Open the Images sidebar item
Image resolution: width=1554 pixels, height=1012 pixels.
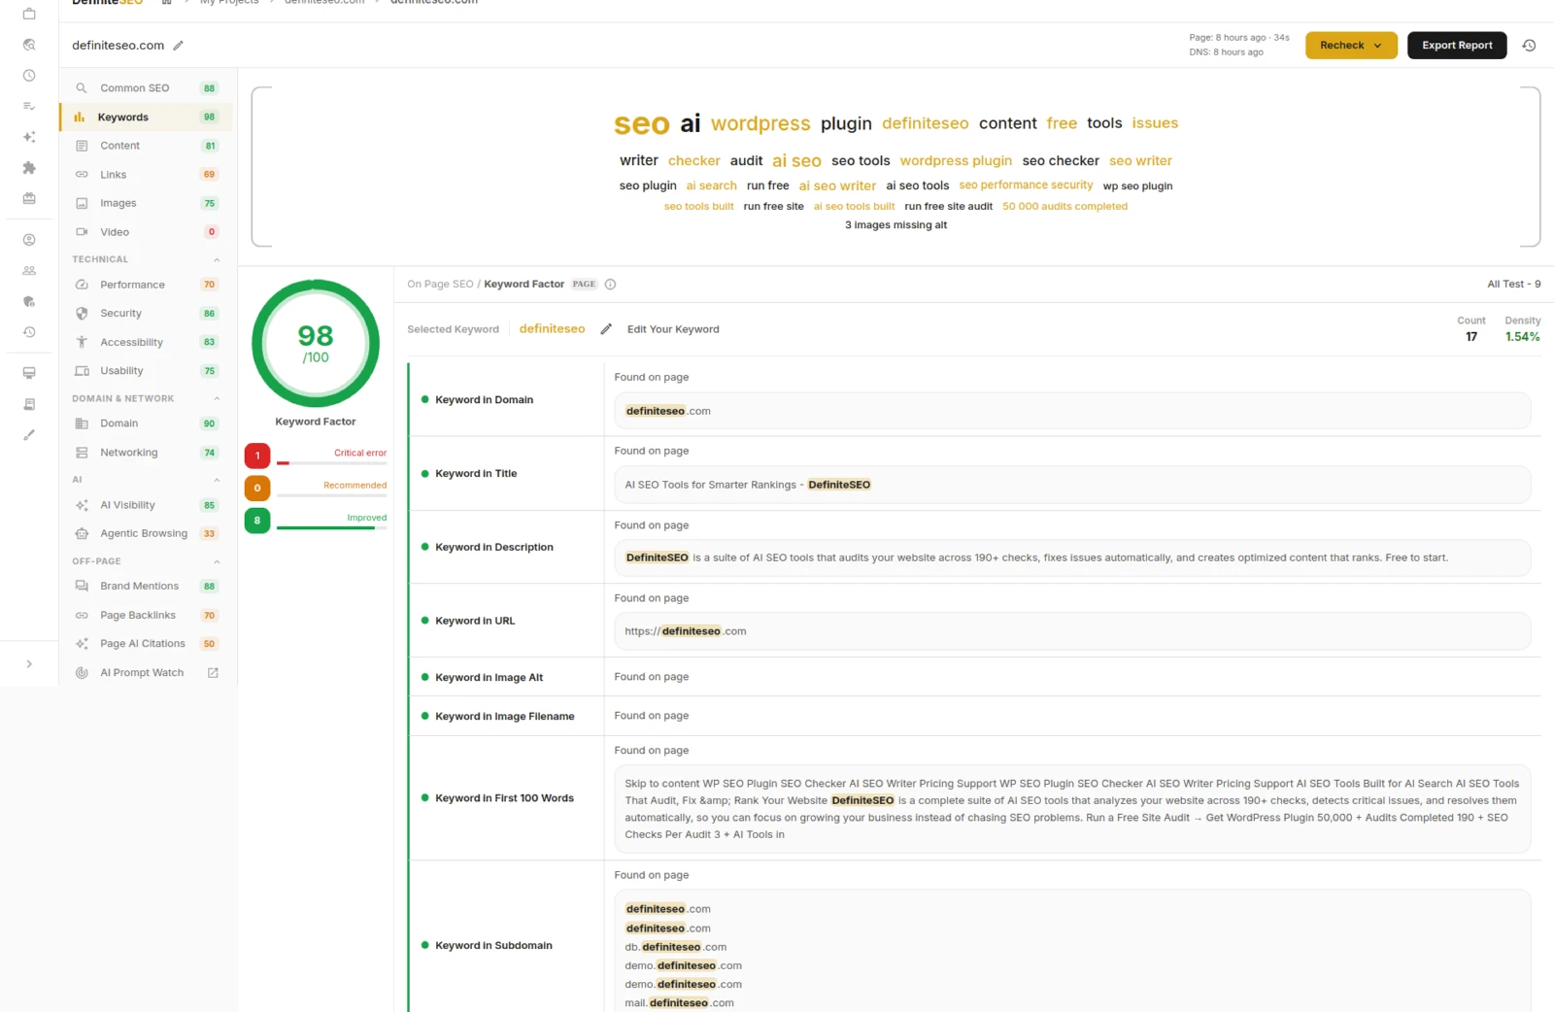[147, 203]
